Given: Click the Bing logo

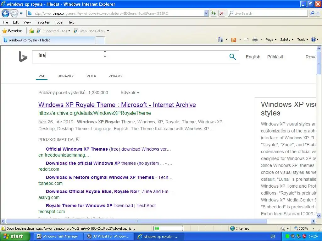Looking at the screenshot, I should pyautogui.click(x=23, y=56).
